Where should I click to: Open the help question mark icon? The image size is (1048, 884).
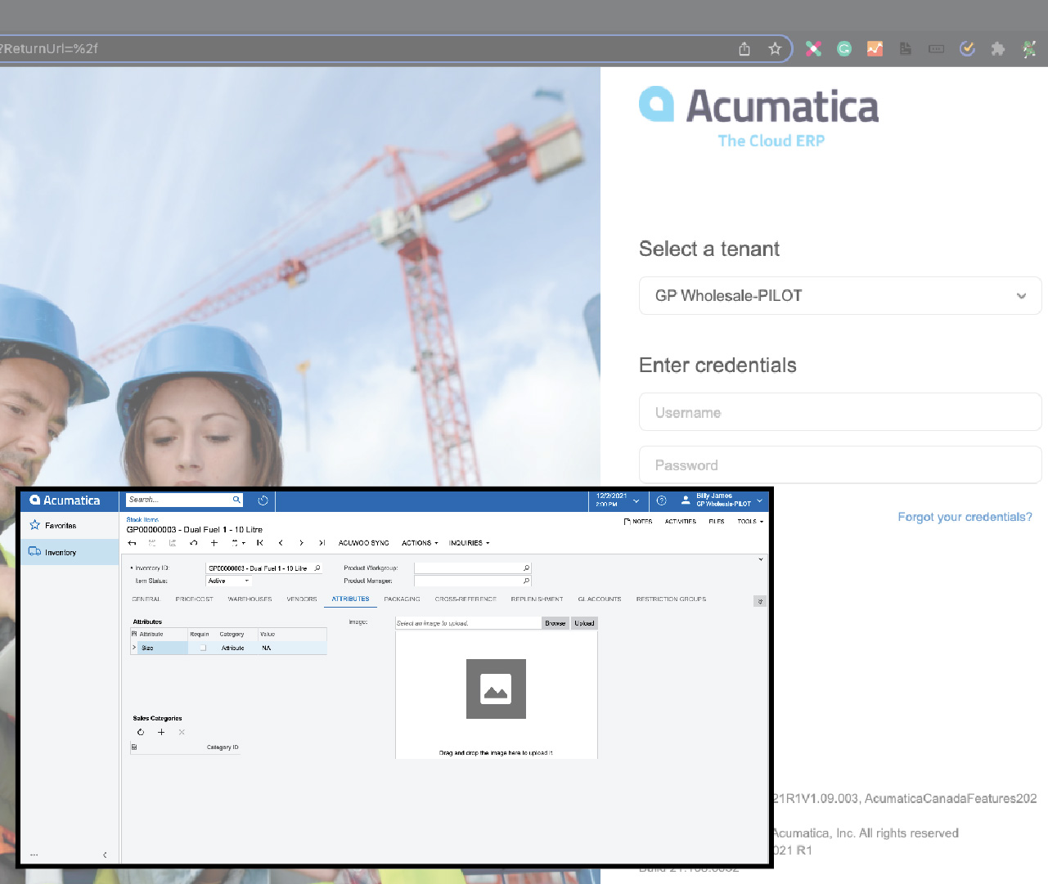[x=661, y=500]
